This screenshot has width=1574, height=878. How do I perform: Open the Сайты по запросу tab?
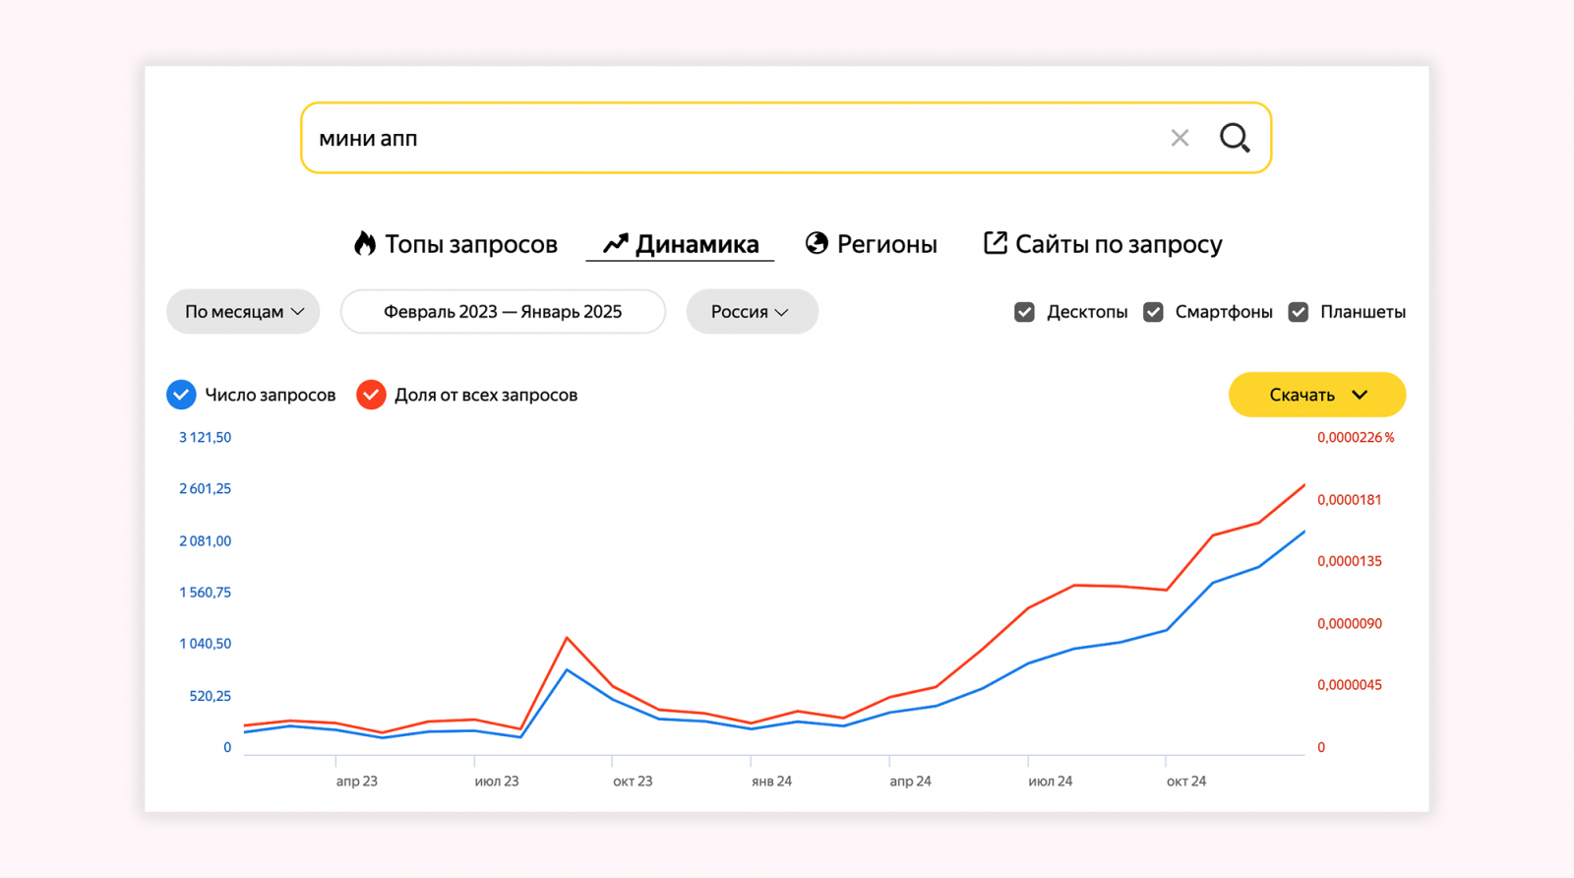1118,244
